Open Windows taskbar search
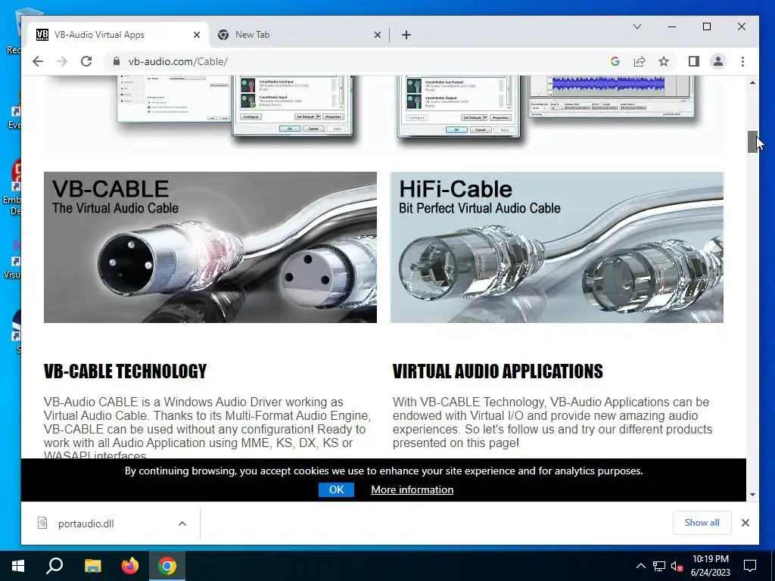 54,566
